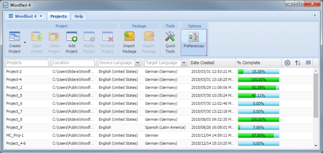Click the 43.11% progress bar for Project_5
323x153 pixels.
pyautogui.click(x=259, y=95)
